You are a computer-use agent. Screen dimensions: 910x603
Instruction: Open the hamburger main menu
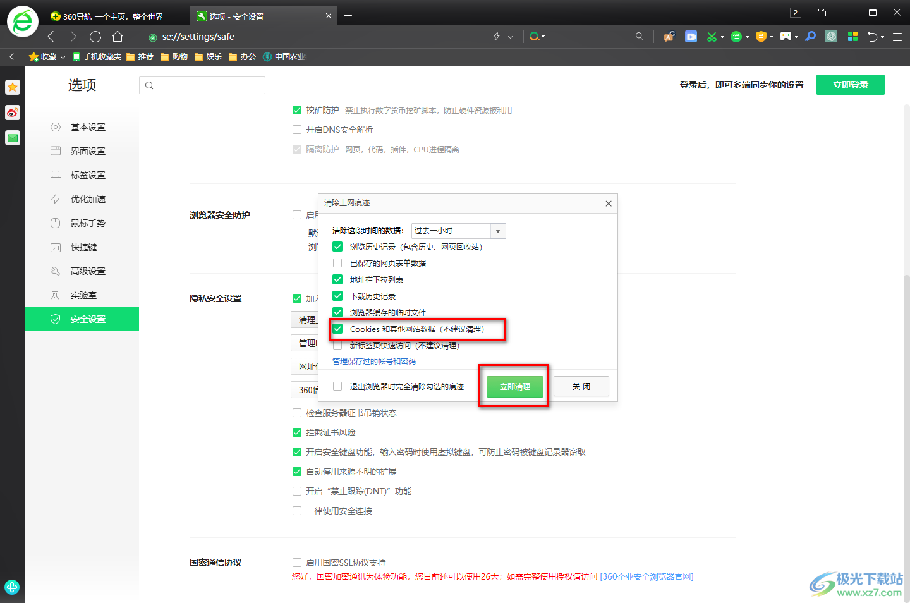tap(897, 37)
